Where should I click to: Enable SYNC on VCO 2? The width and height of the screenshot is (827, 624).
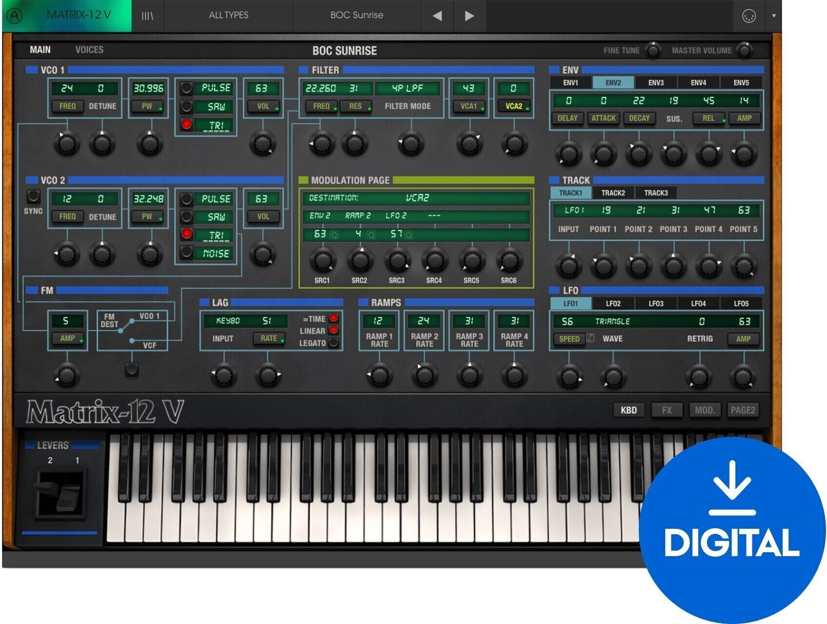click(x=34, y=197)
